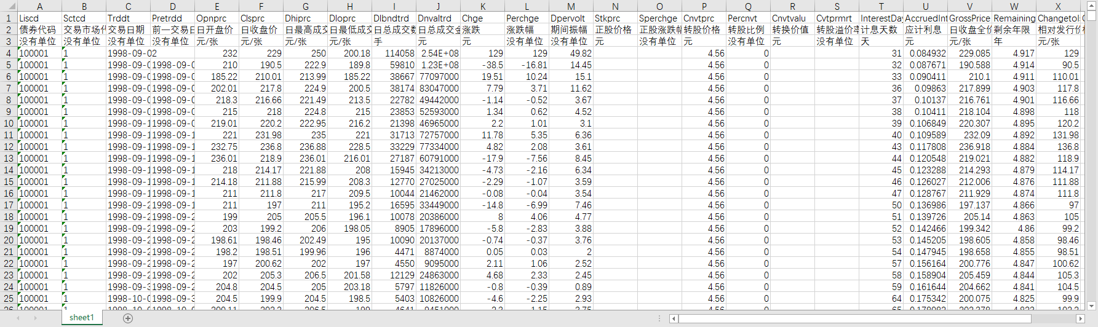Select column H header
This screenshot has width=1098, height=327.
point(350,7)
